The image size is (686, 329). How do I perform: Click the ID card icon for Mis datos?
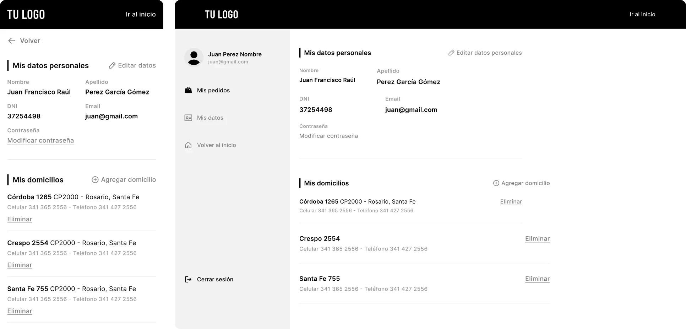188,118
